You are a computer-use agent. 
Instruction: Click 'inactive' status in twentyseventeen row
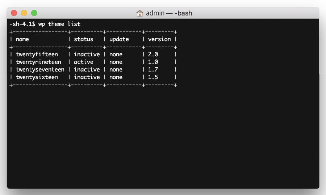point(87,69)
